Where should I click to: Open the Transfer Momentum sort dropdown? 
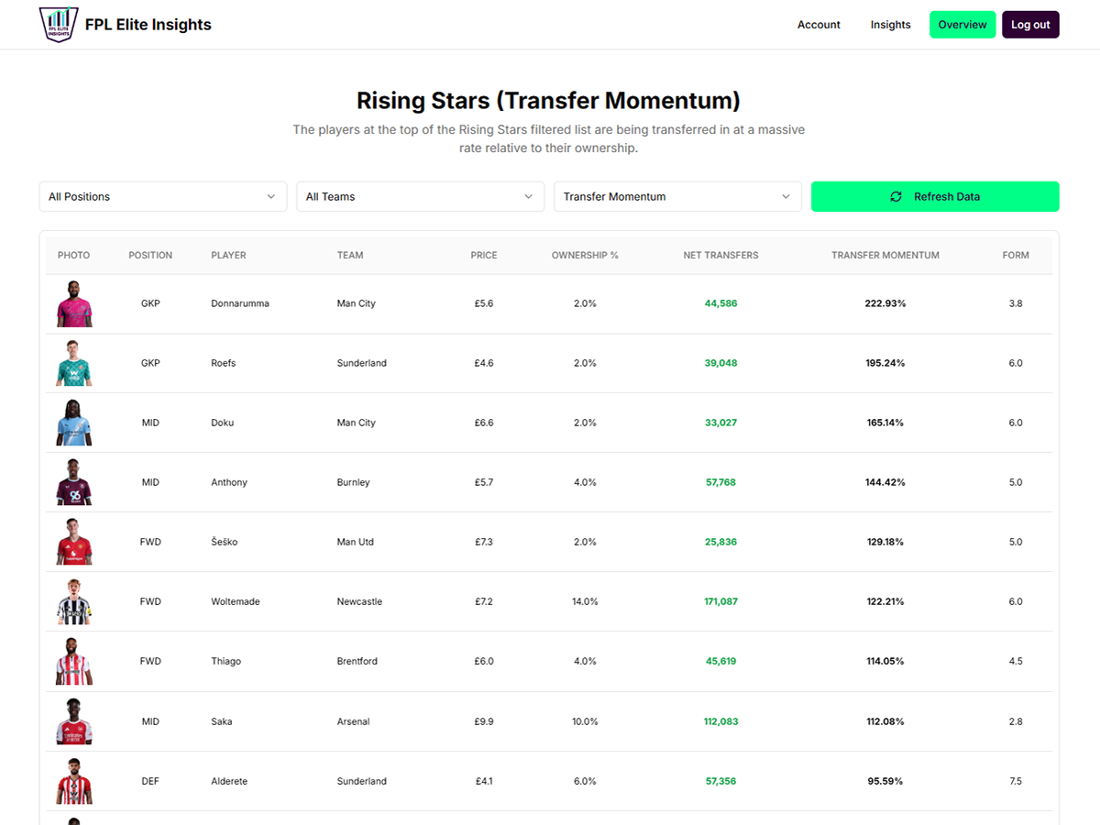point(677,196)
